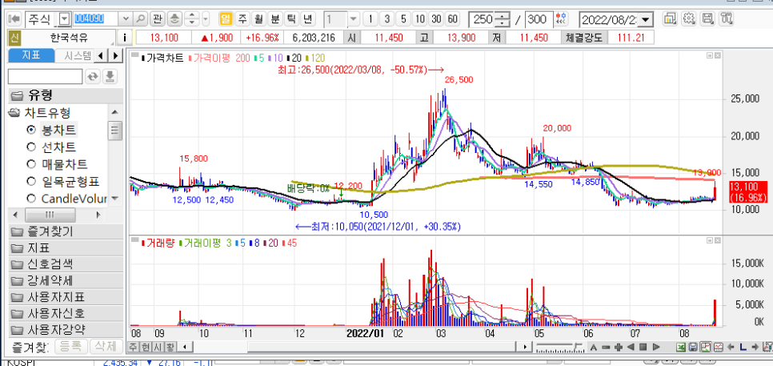Select the CandleVolume radio button
773x366 pixels.
(31, 199)
